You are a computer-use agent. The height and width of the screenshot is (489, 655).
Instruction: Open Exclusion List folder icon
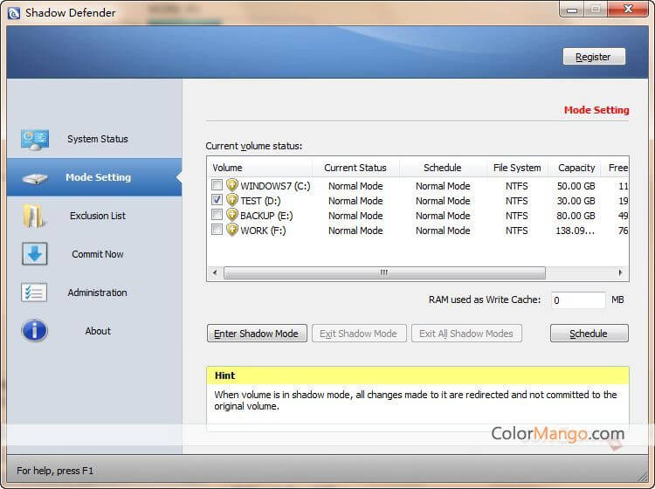pos(35,216)
